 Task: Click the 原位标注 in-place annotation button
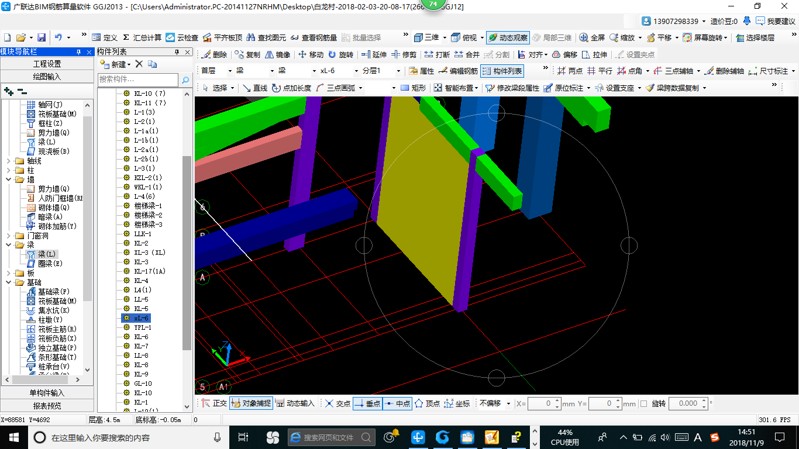click(x=563, y=88)
